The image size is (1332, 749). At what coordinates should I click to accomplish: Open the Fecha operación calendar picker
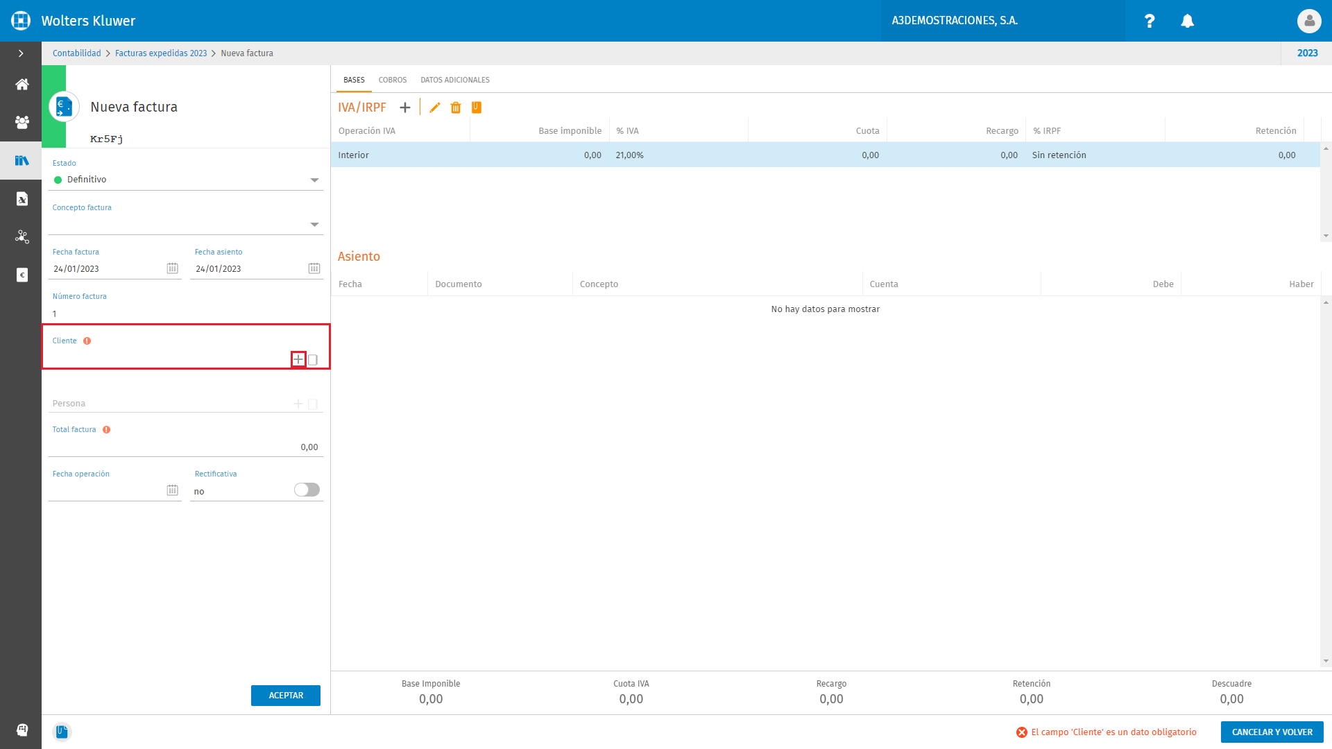[x=172, y=490]
